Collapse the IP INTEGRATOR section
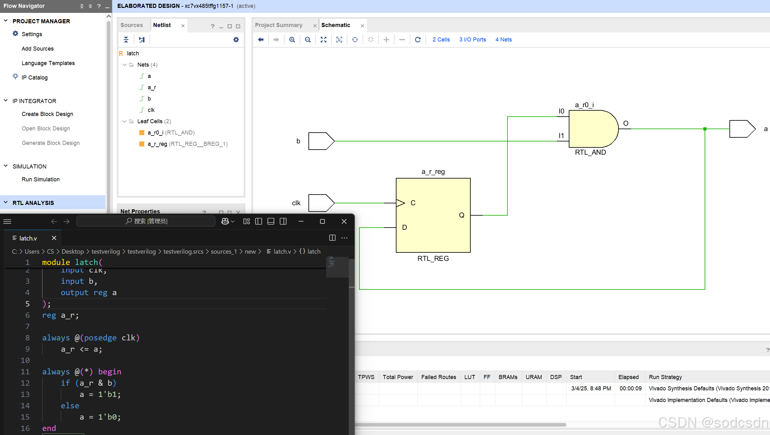This screenshot has height=435, width=770. pyautogui.click(x=6, y=101)
